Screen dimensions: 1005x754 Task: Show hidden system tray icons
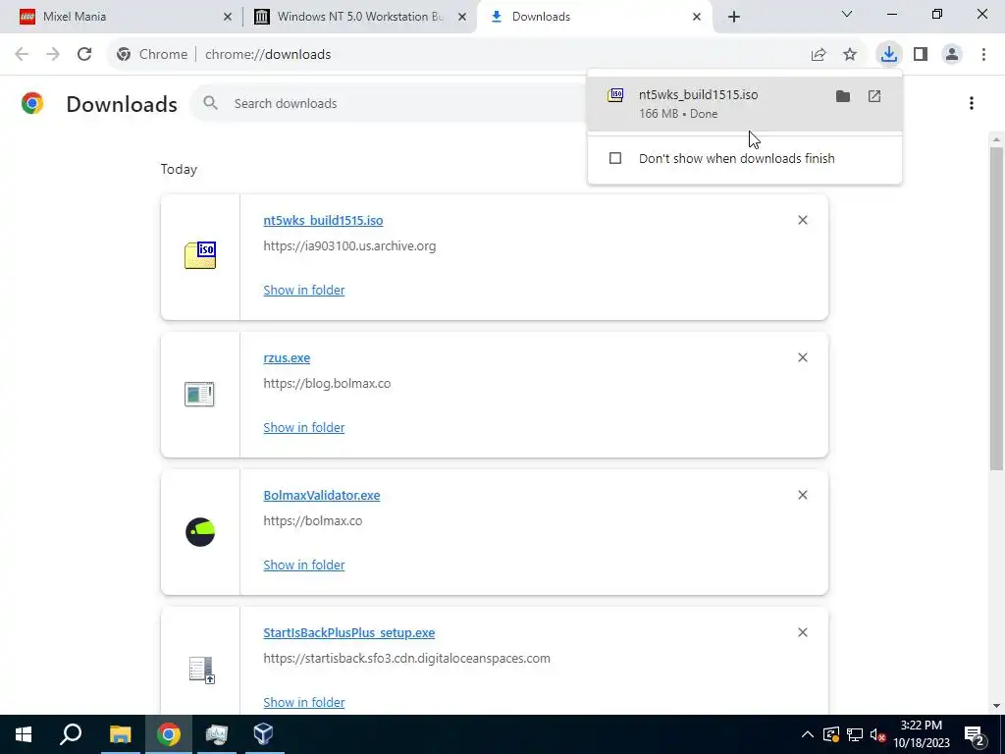pos(808,734)
